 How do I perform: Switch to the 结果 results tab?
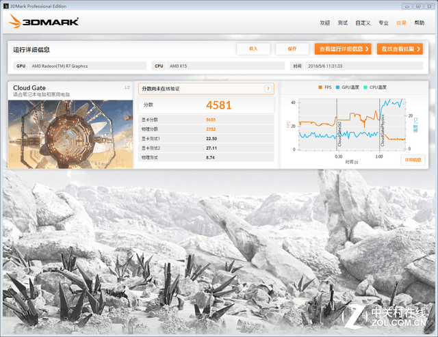pos(401,23)
